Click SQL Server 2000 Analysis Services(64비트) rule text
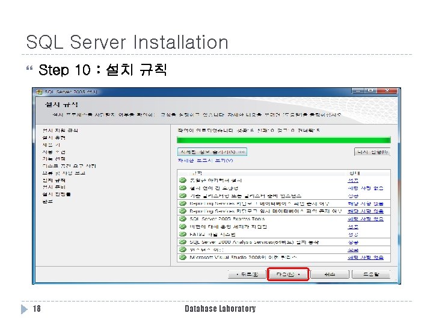Screen dimensions: 433x325 254,242
